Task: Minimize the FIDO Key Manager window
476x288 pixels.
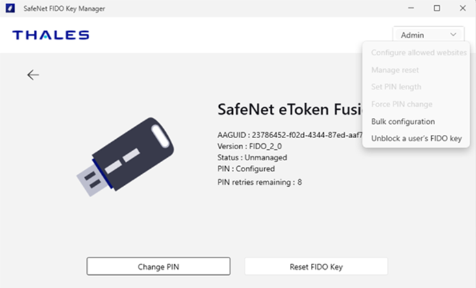Action: (x=412, y=8)
